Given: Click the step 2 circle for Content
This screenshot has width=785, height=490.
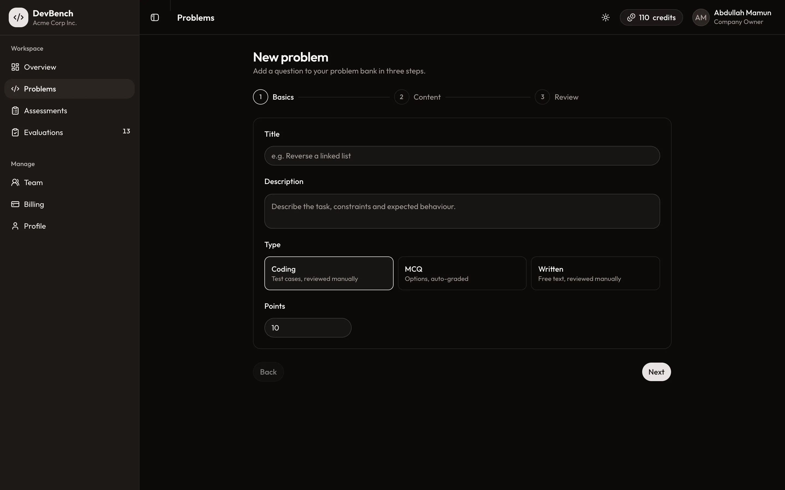Looking at the screenshot, I should point(401,97).
